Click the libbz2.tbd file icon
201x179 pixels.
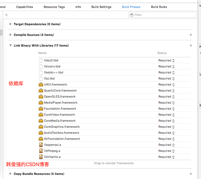(x=41, y=60)
